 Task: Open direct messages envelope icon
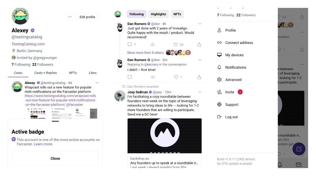pos(299,165)
